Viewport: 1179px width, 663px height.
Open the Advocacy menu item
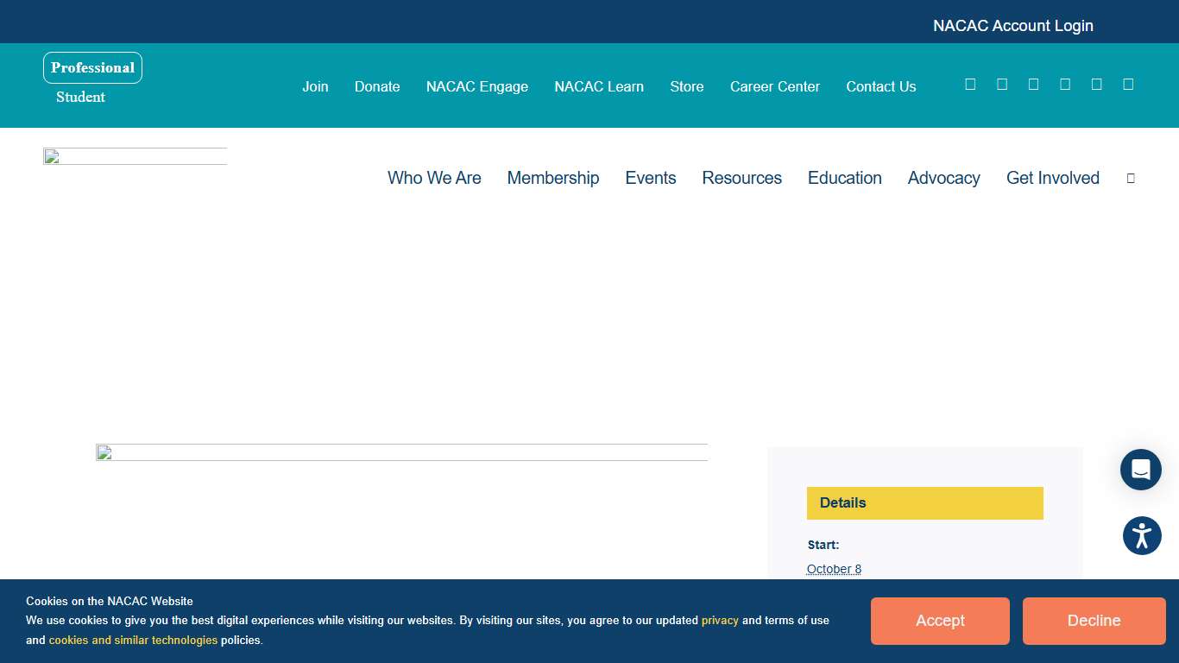tap(943, 178)
